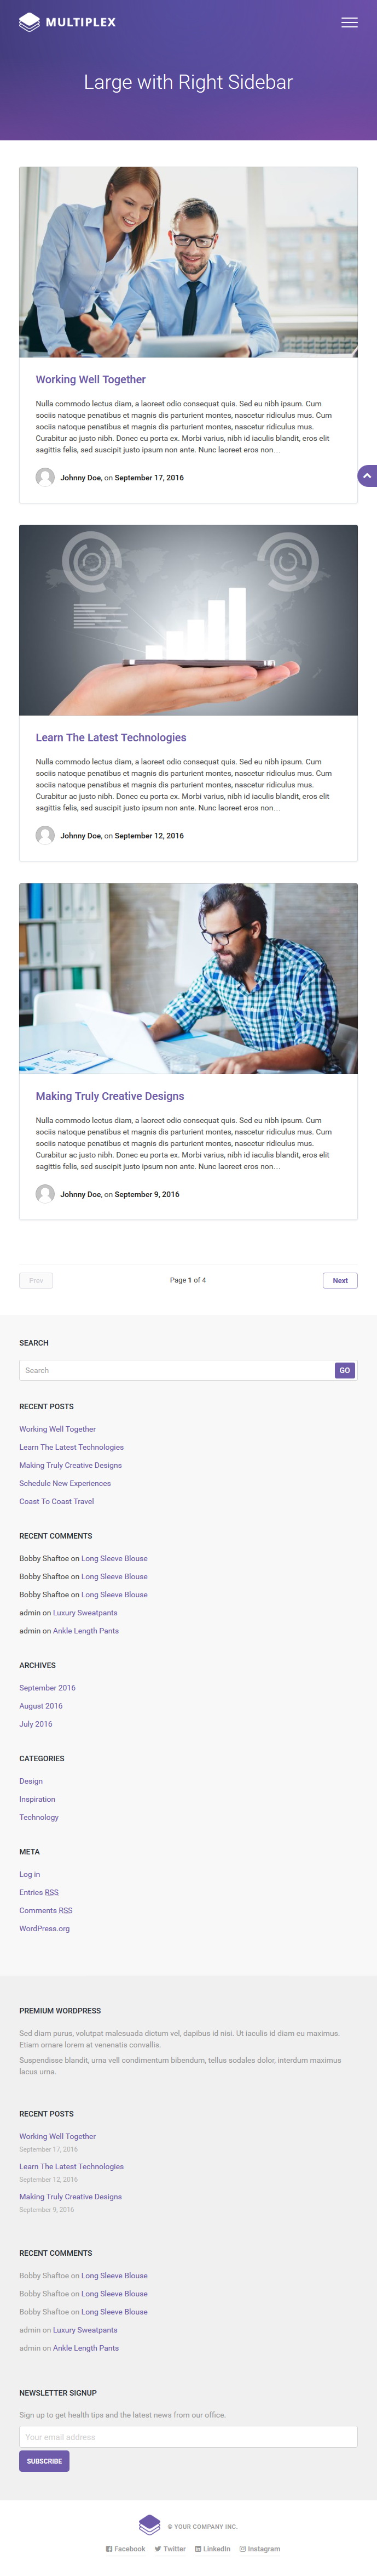This screenshot has width=377, height=2576.
Task: Click the Multiplex logo in the header
Action: coord(67,22)
